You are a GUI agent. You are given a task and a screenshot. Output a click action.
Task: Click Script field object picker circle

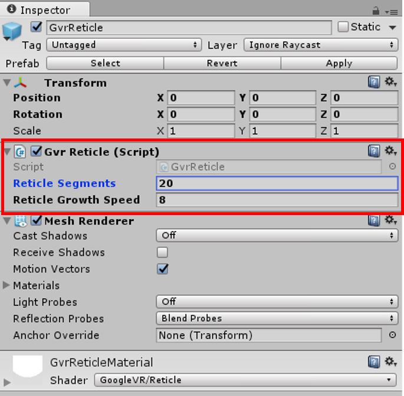(x=392, y=166)
